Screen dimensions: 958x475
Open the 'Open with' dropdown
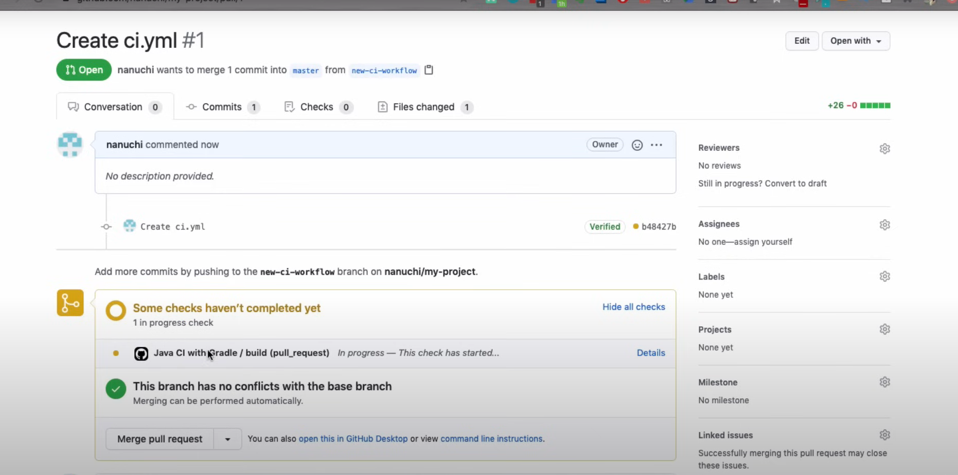(856, 41)
